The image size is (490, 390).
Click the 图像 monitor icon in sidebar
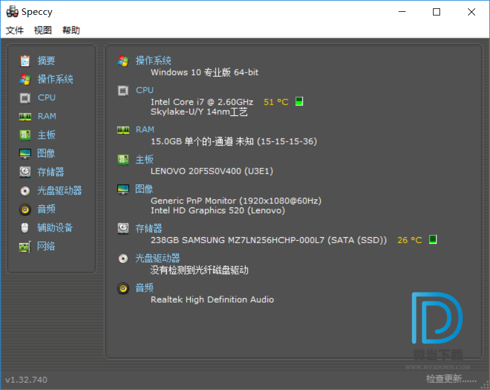click(x=25, y=153)
